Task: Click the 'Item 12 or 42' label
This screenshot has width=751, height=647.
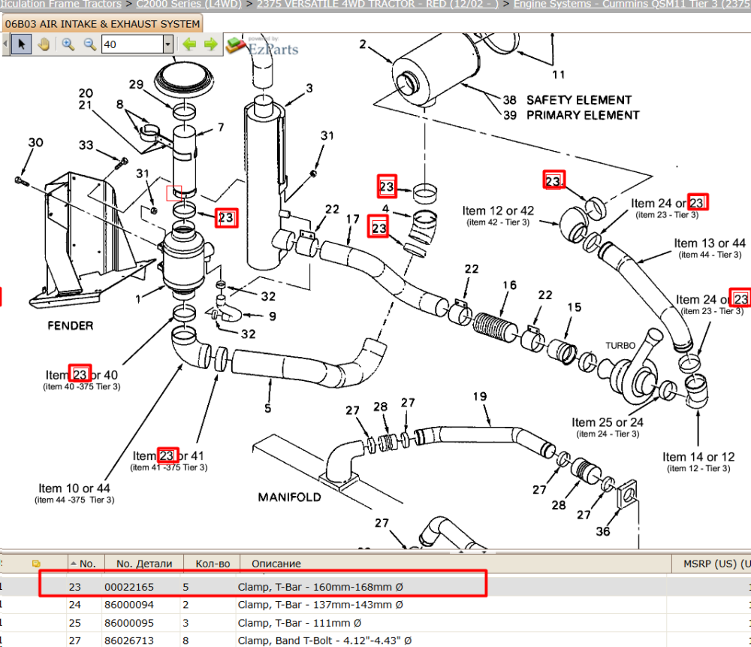Action: (498, 211)
